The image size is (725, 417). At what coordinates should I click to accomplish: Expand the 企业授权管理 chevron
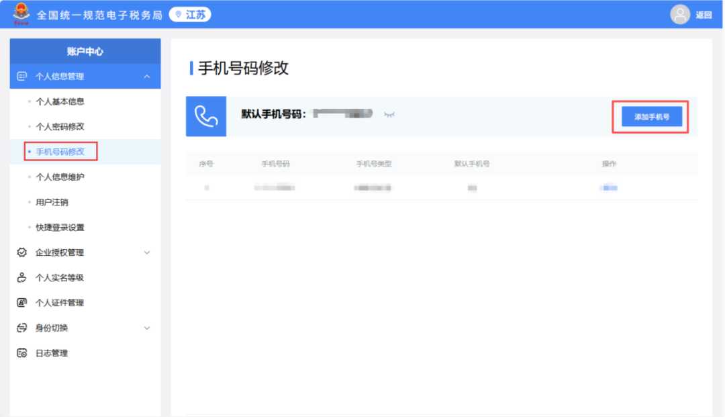click(147, 252)
